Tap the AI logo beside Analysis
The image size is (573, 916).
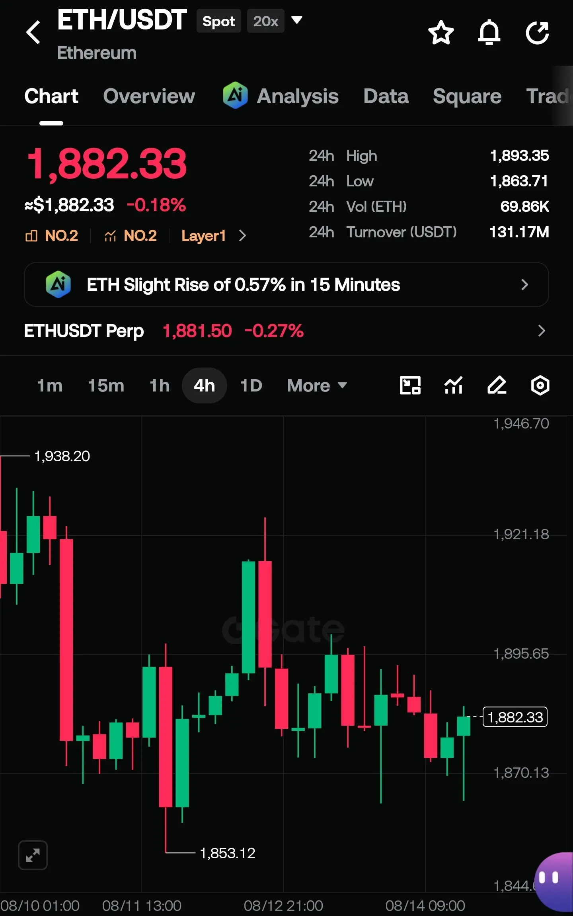235,96
